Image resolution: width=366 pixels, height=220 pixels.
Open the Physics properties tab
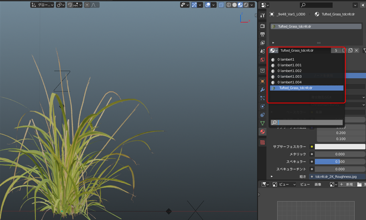(262, 106)
